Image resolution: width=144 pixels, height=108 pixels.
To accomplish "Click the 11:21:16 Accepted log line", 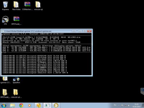I will 35,73.
